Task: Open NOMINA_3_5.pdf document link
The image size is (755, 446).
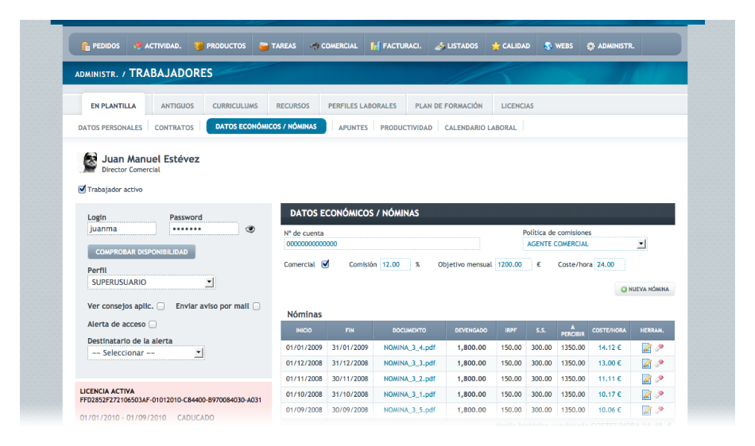Action: pos(409,410)
